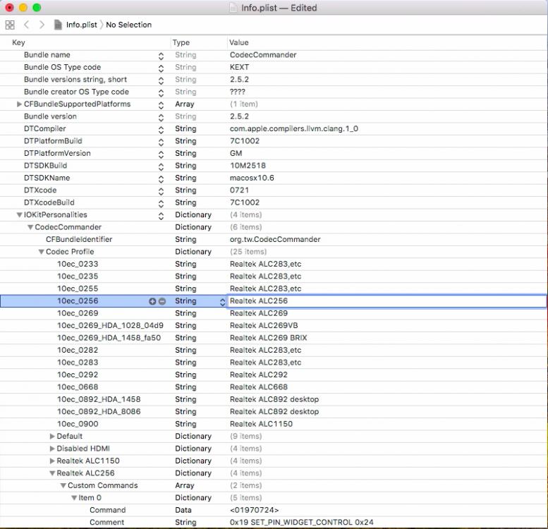Viewport: 548px width, 529px height.
Task: Collapse the Custom Commands array
Action: coord(63,486)
